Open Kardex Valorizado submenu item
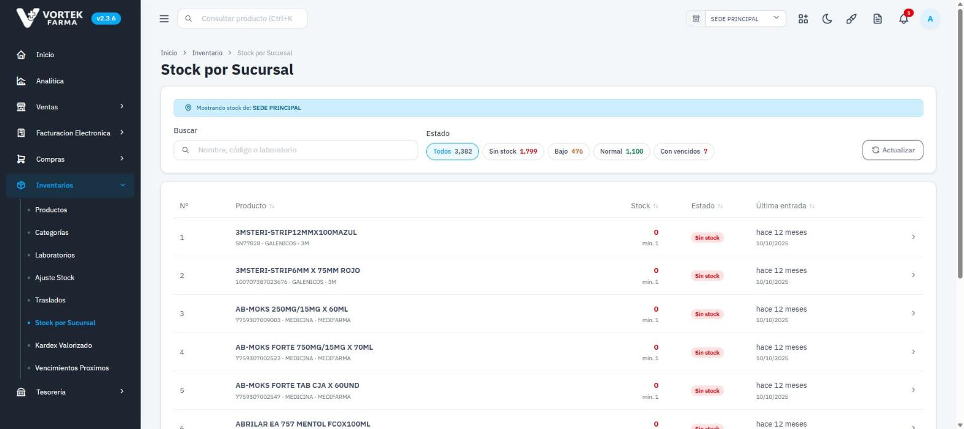 (63, 345)
